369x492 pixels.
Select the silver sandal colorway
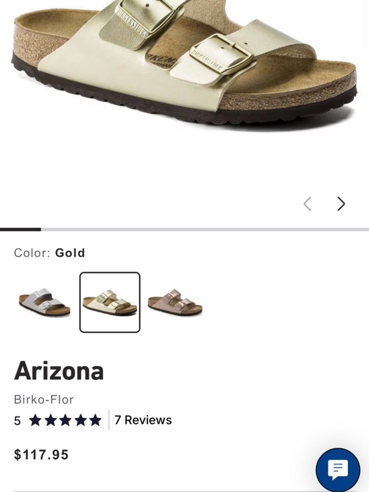pyautogui.click(x=44, y=303)
